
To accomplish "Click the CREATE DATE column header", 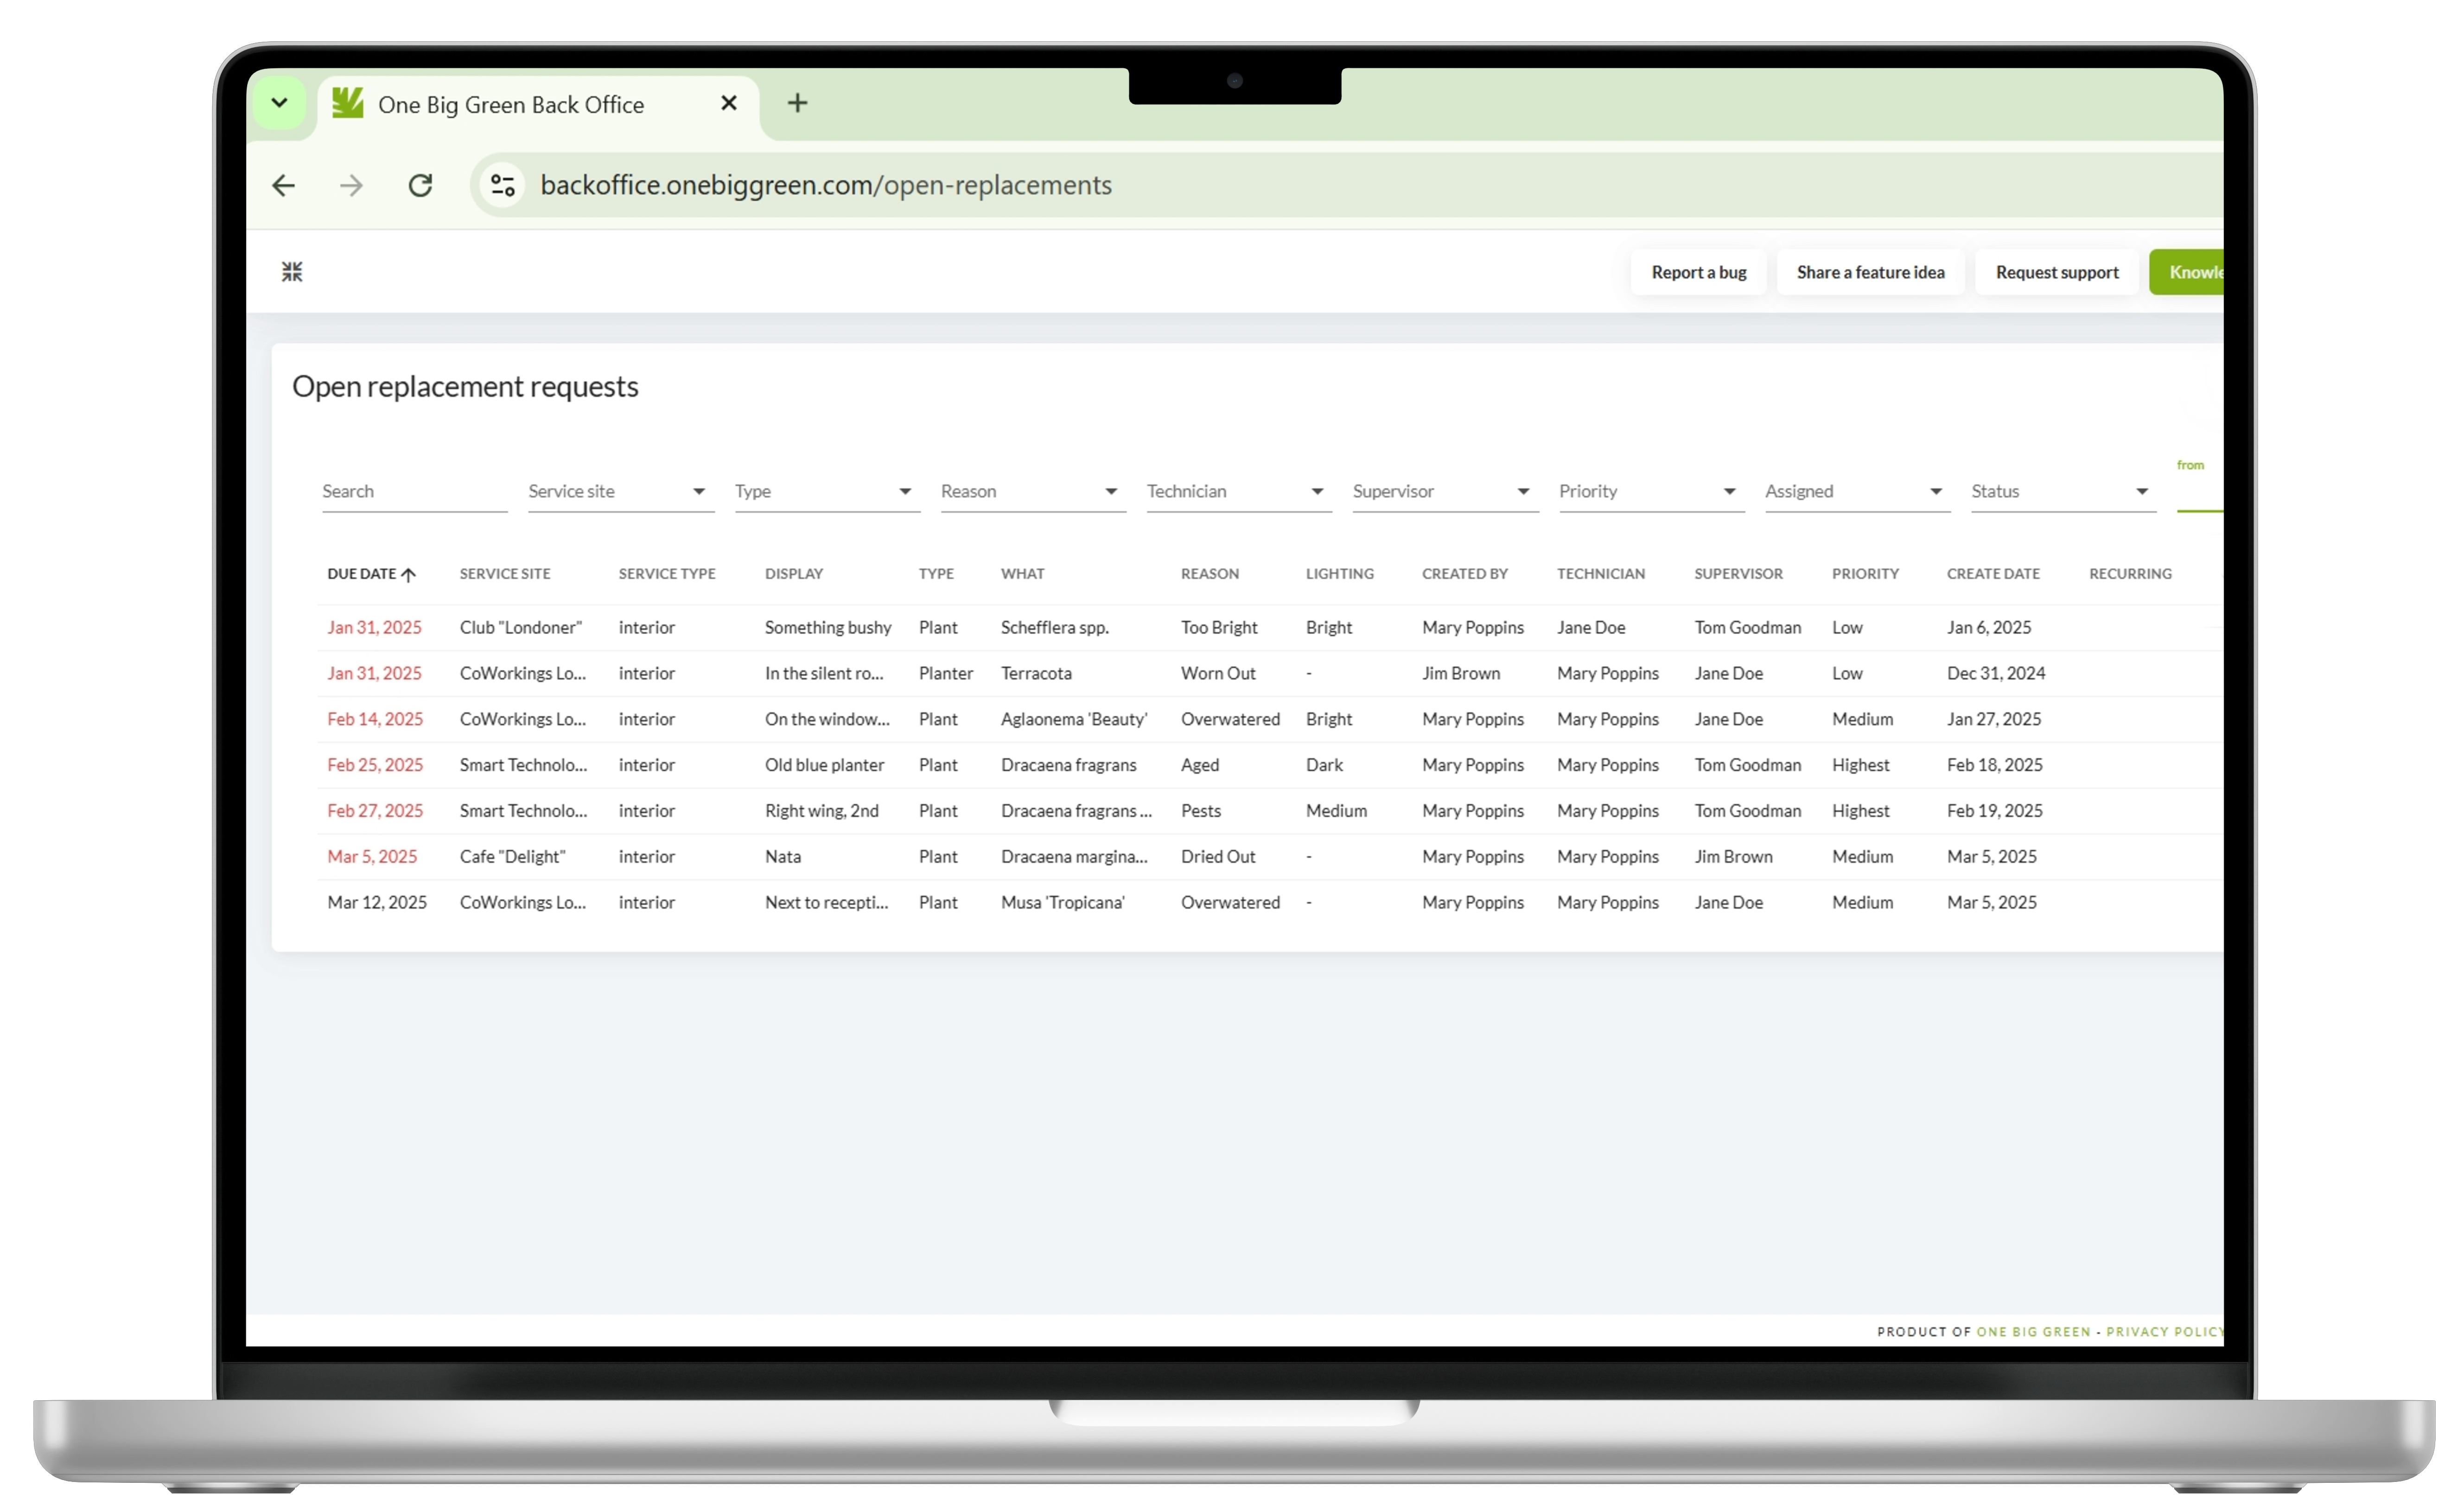I will pyautogui.click(x=1993, y=574).
